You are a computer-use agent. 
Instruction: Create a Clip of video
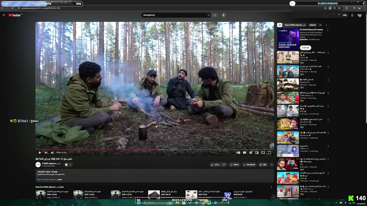pyautogui.click(x=263, y=165)
